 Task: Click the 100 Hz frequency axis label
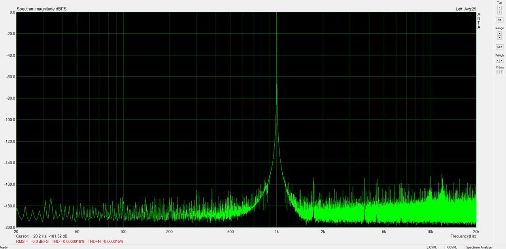pyautogui.click(x=123, y=232)
